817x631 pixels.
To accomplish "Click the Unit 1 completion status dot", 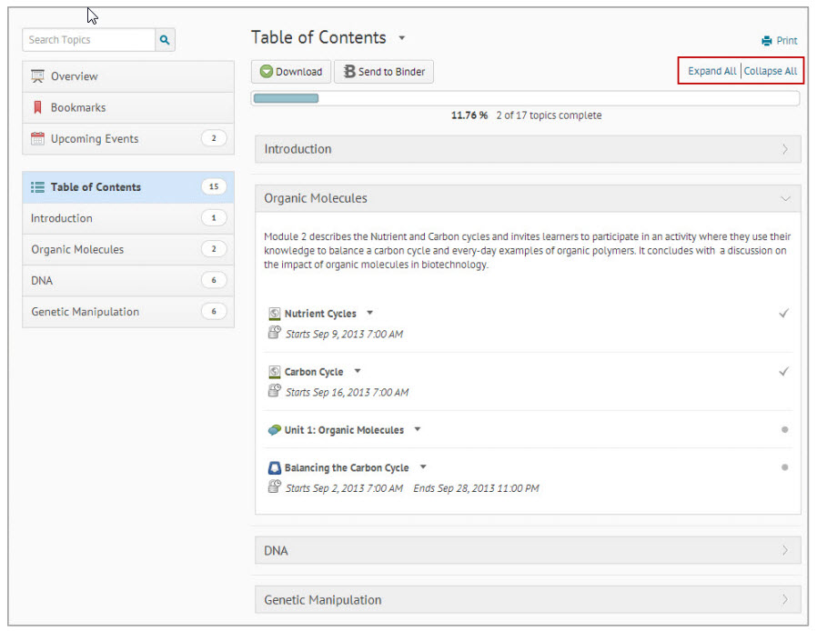I will tap(784, 430).
